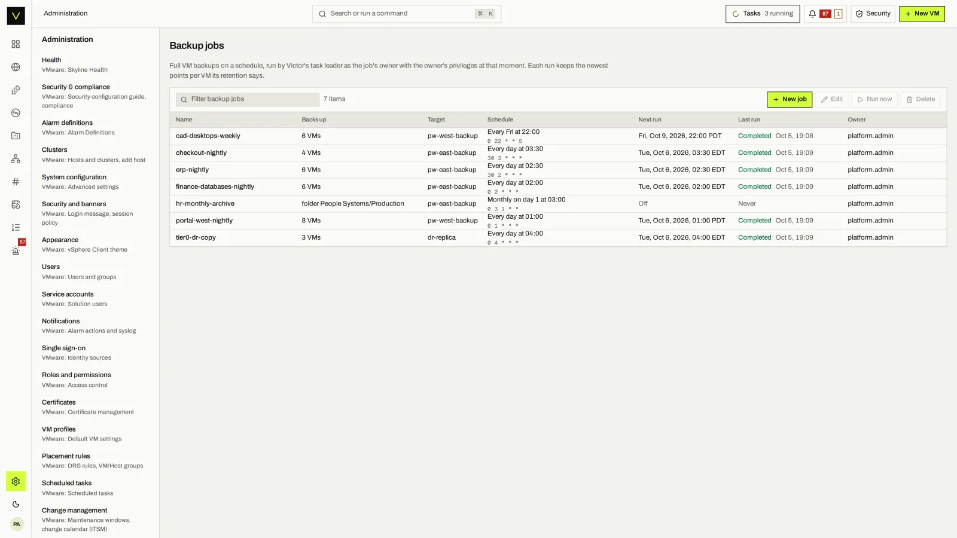Sort by the Next run column header
957x538 pixels.
click(x=650, y=120)
